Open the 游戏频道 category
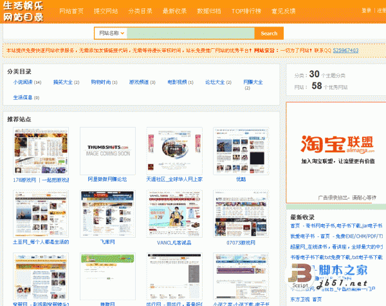The image size is (386, 306). point(139,82)
